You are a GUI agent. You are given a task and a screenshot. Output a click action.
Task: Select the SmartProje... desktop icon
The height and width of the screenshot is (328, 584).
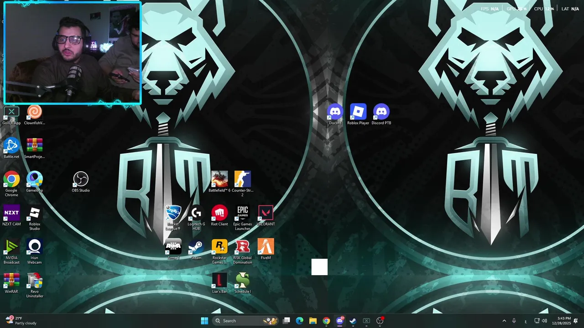tap(34, 149)
